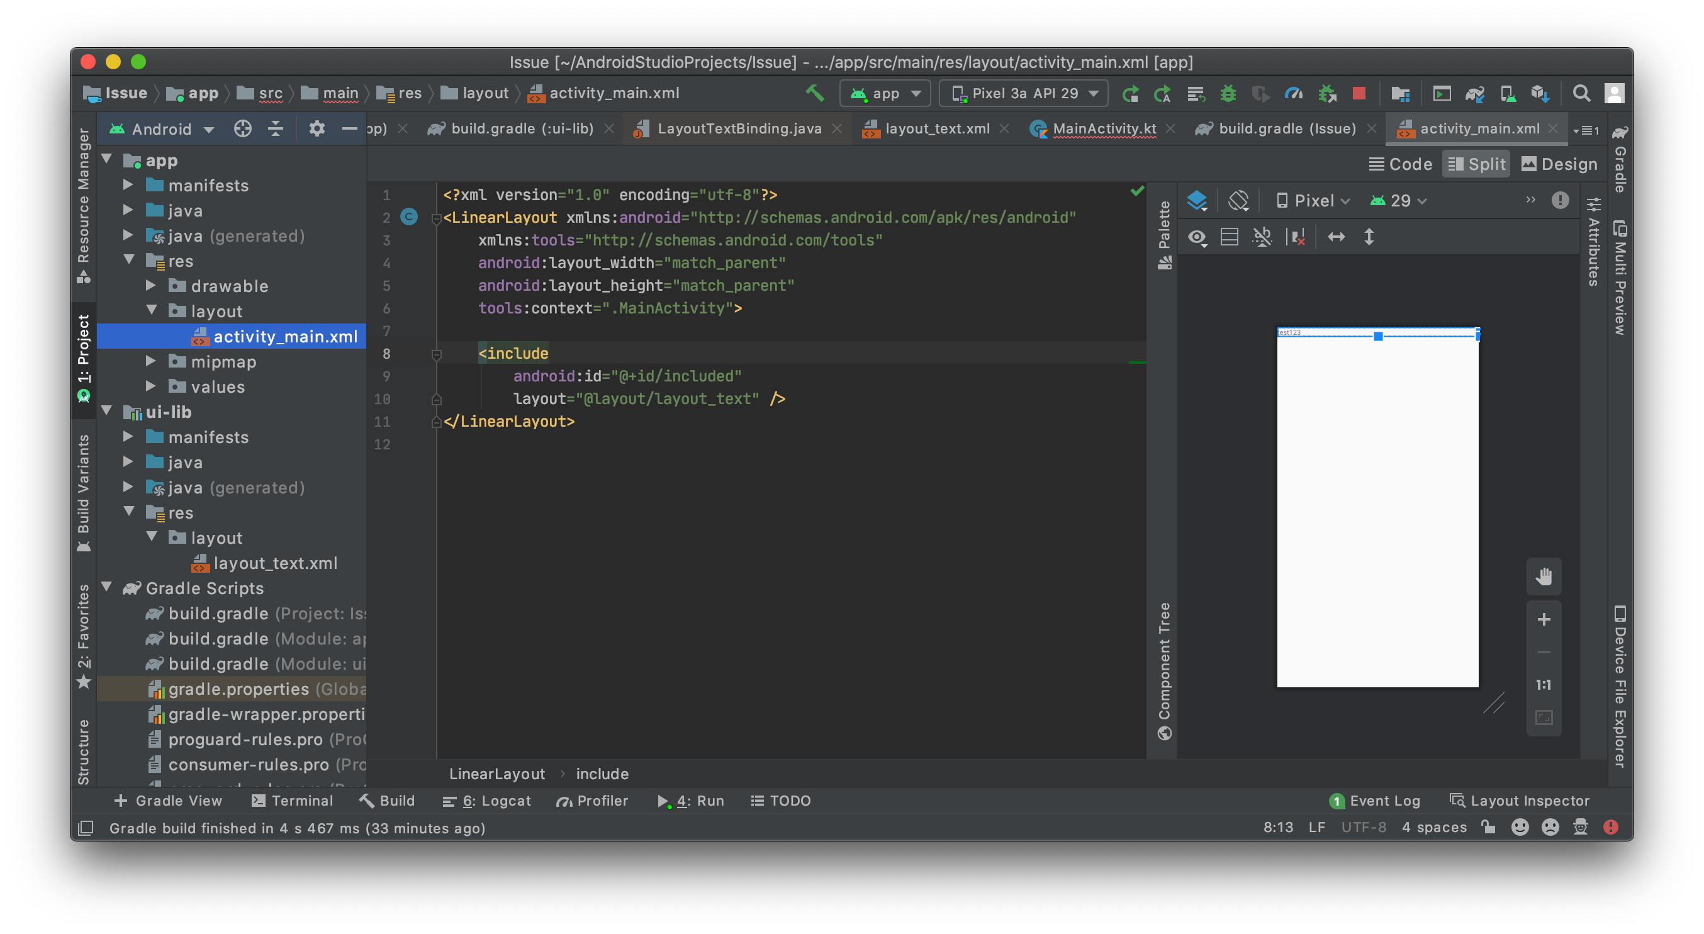The width and height of the screenshot is (1704, 934).
Task: Click the hammer Make Project icon
Action: tap(814, 93)
